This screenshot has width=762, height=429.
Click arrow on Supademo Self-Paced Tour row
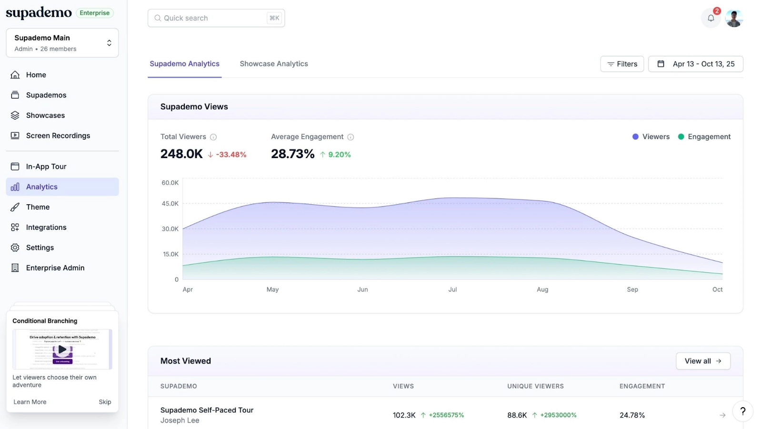click(722, 415)
